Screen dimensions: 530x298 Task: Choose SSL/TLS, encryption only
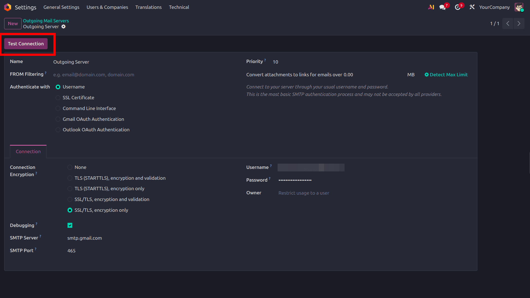[70, 210]
